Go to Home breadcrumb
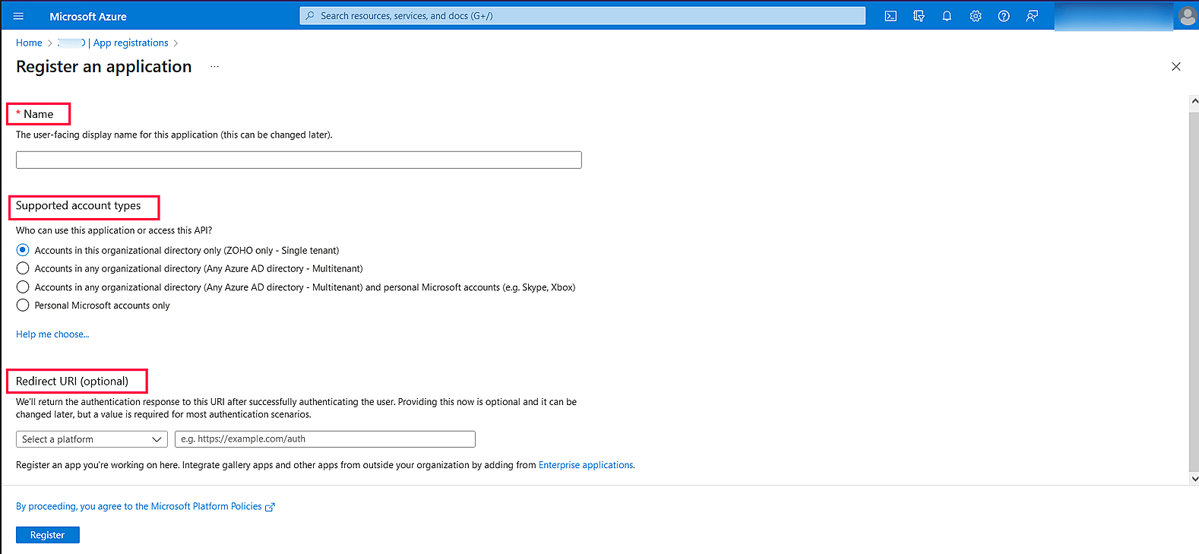 29,43
